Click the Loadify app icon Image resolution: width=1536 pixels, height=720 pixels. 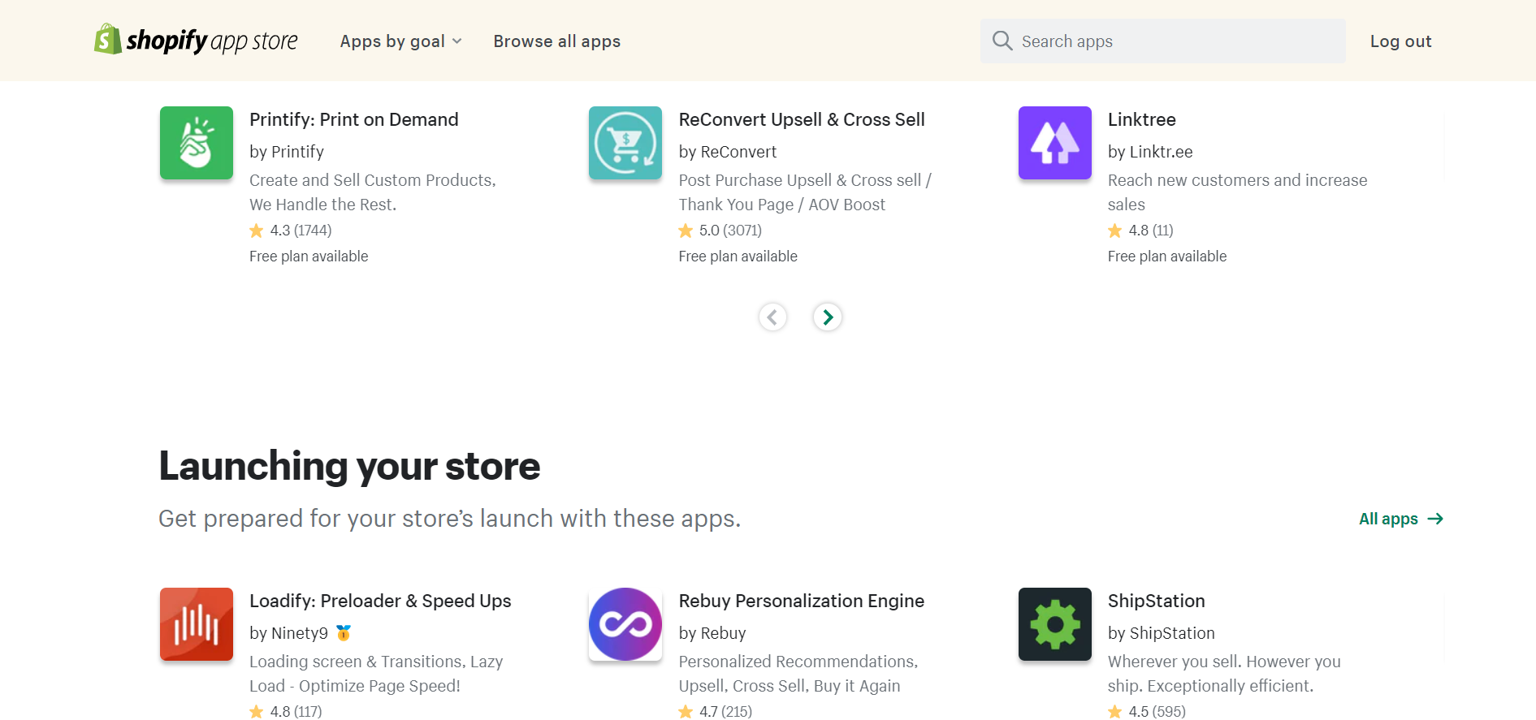[197, 624]
